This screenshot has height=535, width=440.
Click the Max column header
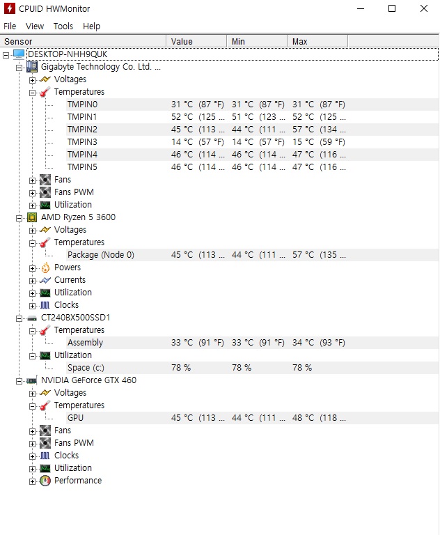coord(317,41)
